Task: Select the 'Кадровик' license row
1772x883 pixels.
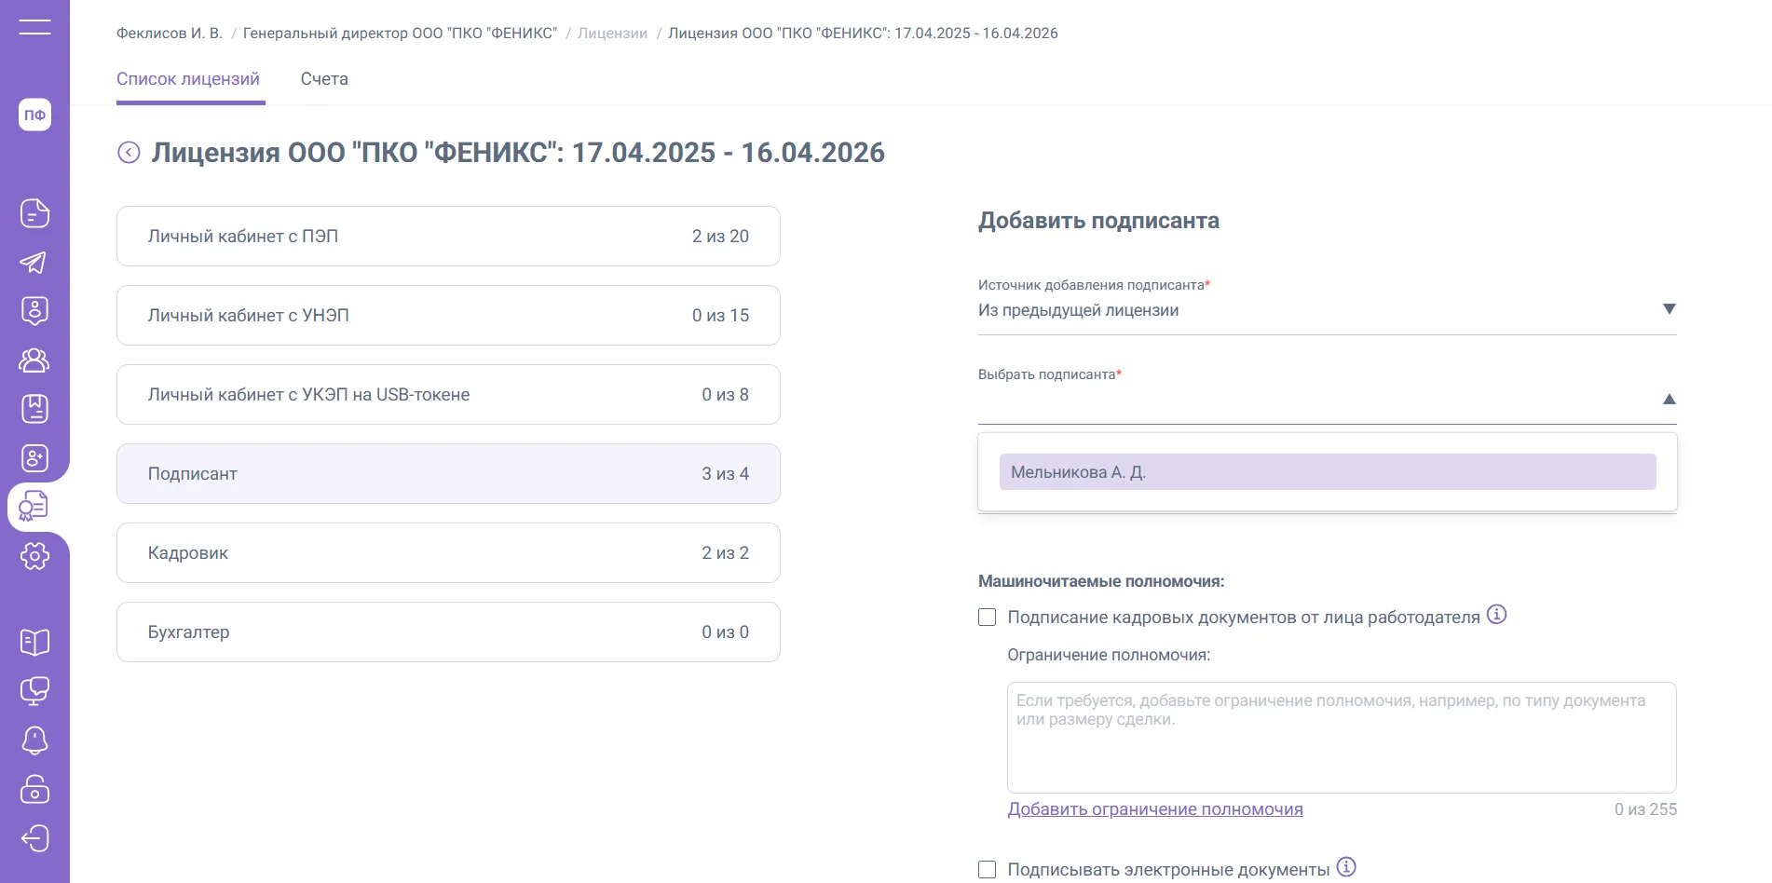Action: pyautogui.click(x=448, y=553)
